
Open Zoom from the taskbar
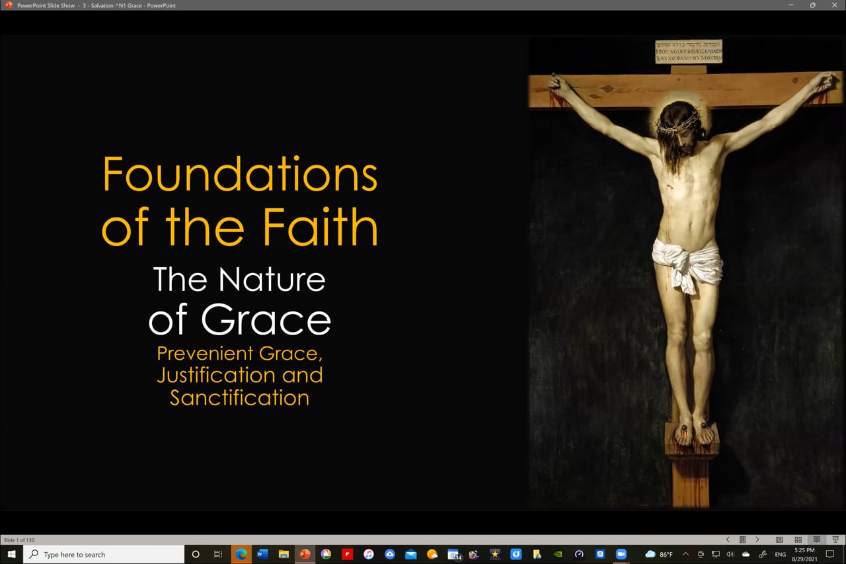point(621,554)
